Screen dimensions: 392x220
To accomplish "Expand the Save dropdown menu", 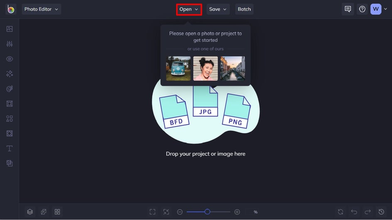I will coord(218,9).
